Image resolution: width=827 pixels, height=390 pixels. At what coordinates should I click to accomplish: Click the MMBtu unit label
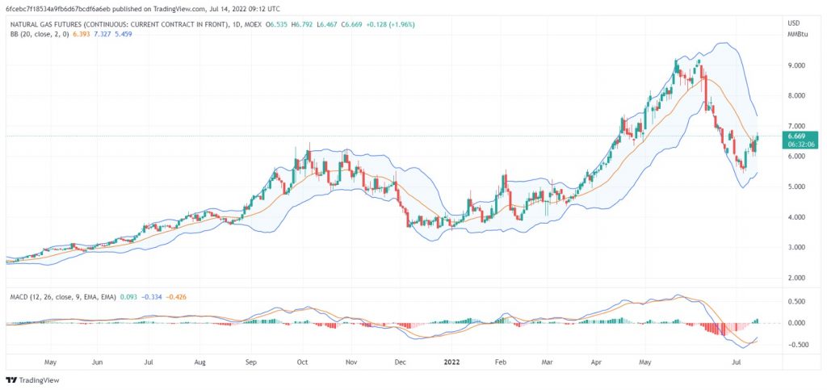click(796, 33)
